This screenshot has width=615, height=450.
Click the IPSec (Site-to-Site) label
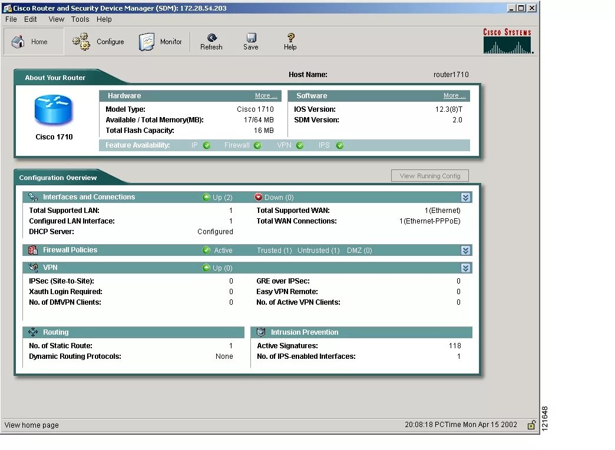tap(62, 281)
